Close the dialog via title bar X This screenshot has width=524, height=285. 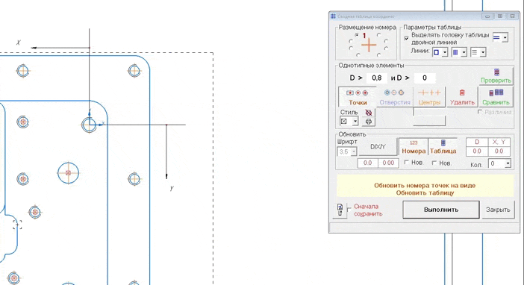tap(512, 16)
